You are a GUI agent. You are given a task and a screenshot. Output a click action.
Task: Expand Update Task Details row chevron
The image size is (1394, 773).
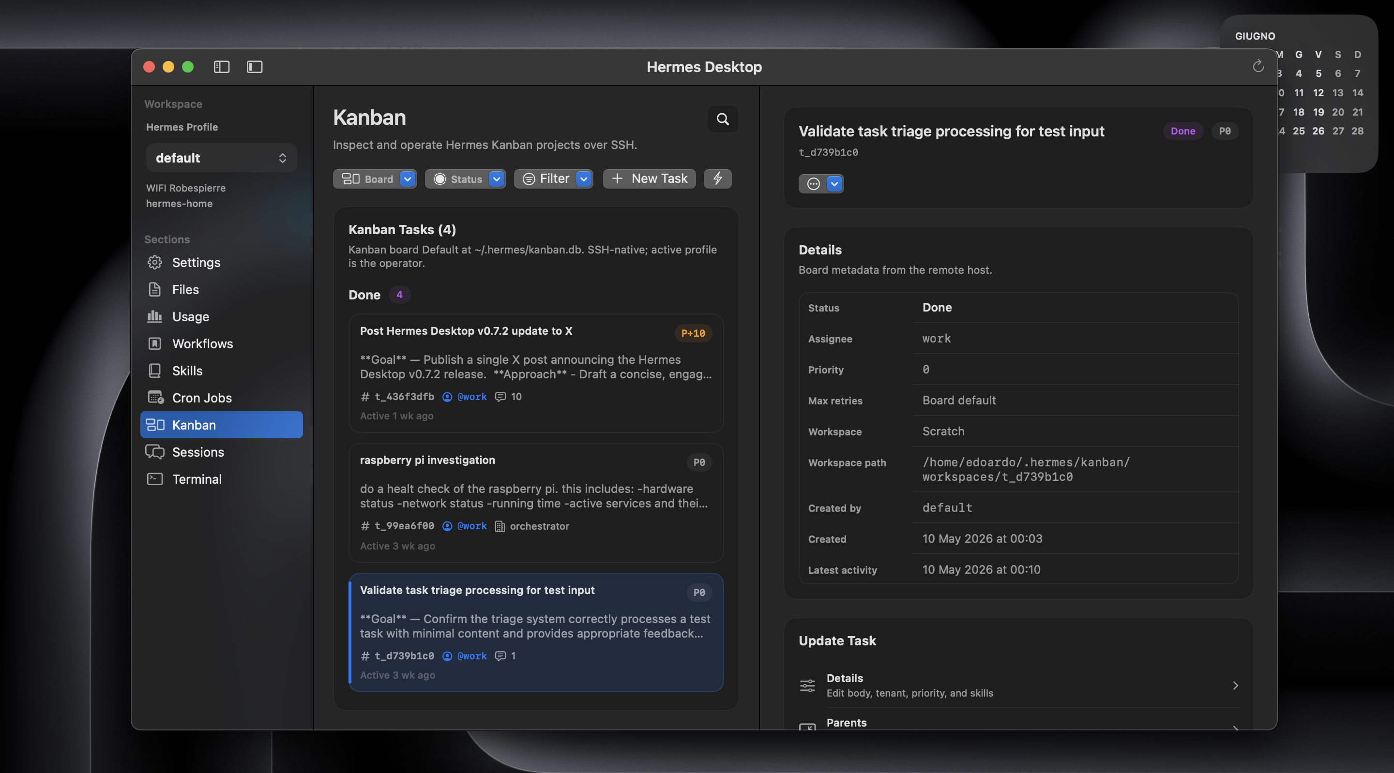click(1235, 686)
